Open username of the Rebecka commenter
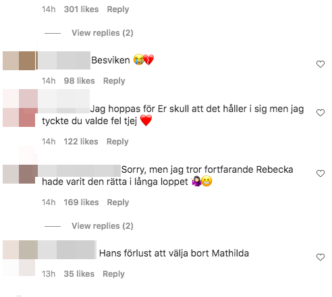Screen dimensions: 332x297 (79, 171)
